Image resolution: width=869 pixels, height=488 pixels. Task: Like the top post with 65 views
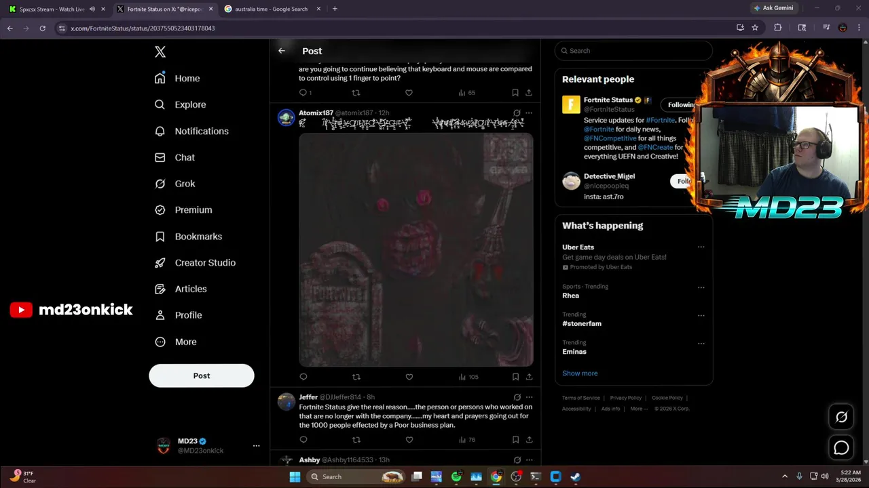409,93
